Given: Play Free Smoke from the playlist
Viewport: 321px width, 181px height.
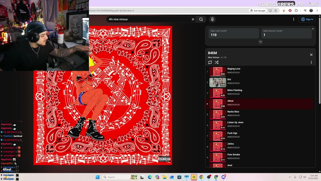Looking at the screenshot, I should [233, 155].
